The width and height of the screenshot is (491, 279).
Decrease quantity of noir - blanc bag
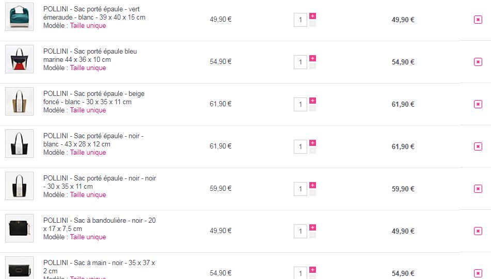312,150
